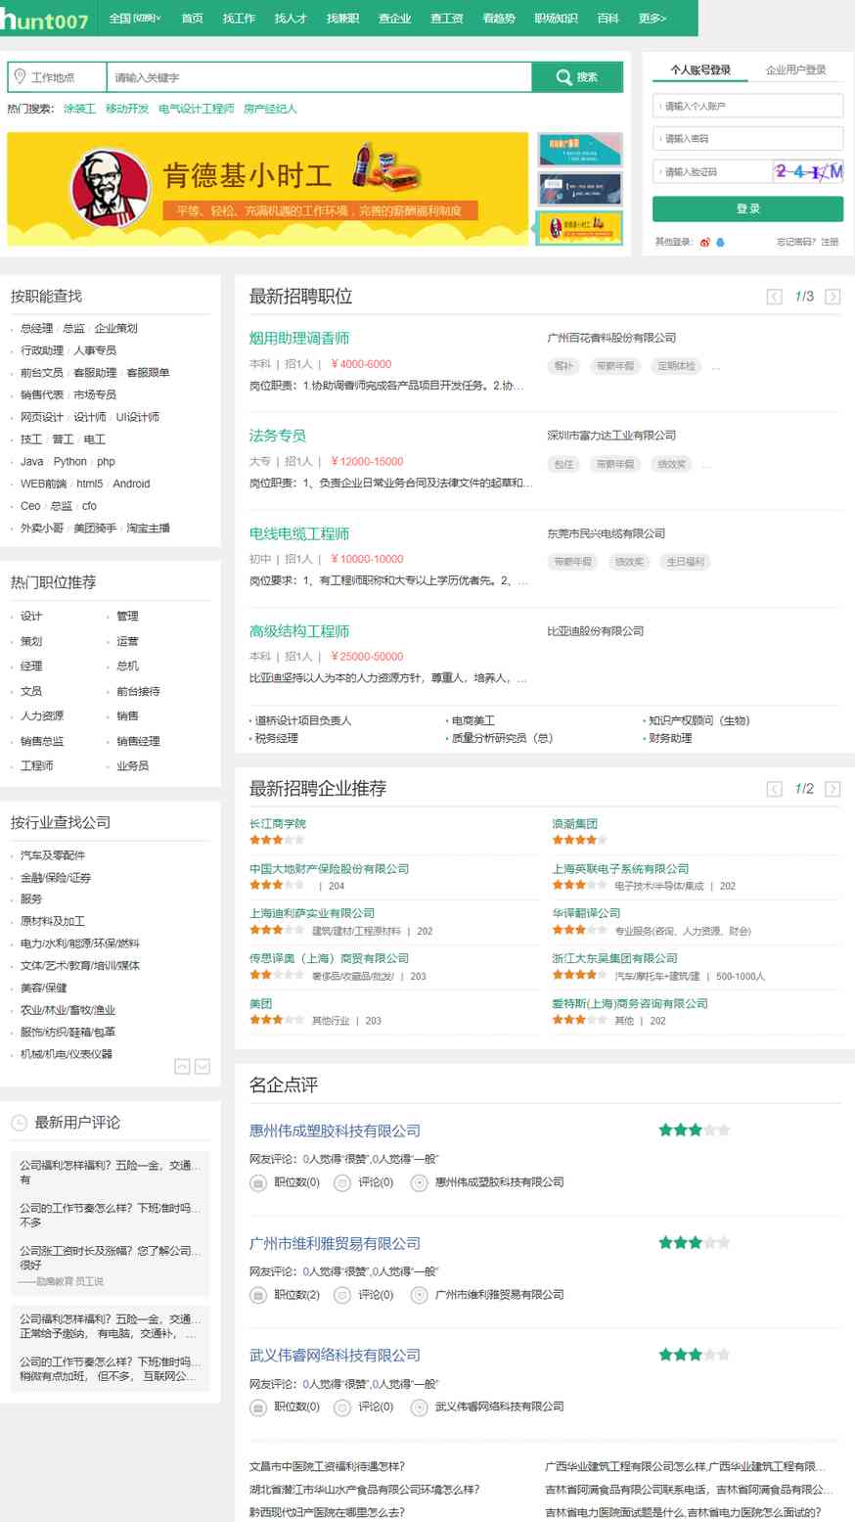Click star rating of 长江商学院
This screenshot has width=855, height=1522.
click(x=277, y=840)
